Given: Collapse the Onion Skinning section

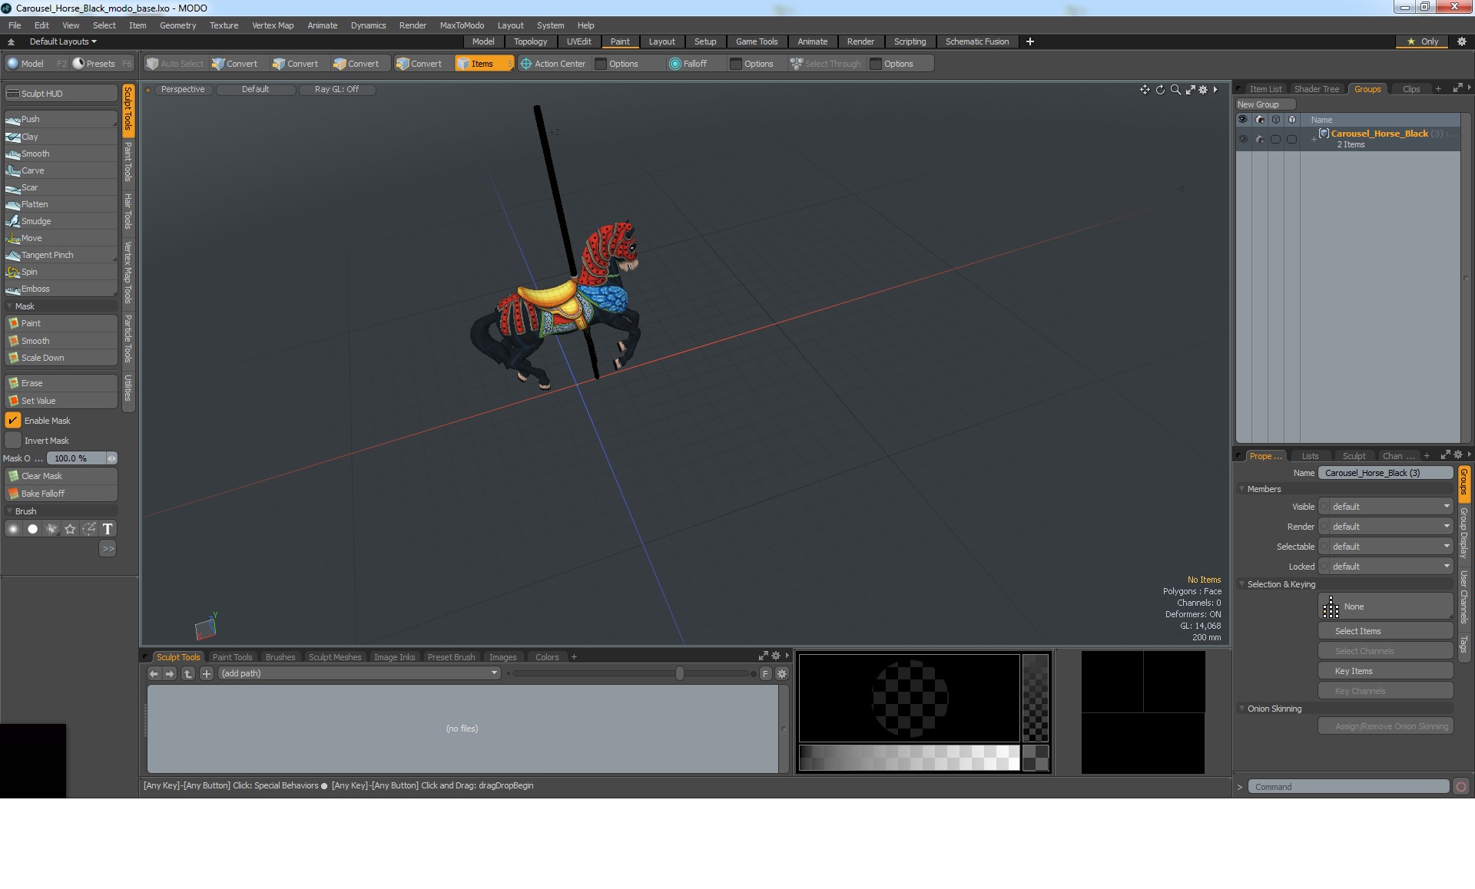Looking at the screenshot, I should click(1241, 709).
